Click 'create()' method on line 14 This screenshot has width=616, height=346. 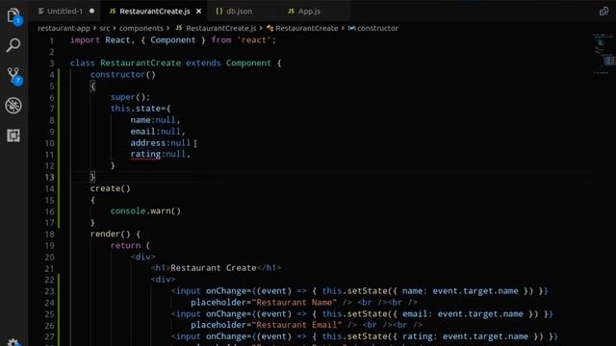pos(111,188)
